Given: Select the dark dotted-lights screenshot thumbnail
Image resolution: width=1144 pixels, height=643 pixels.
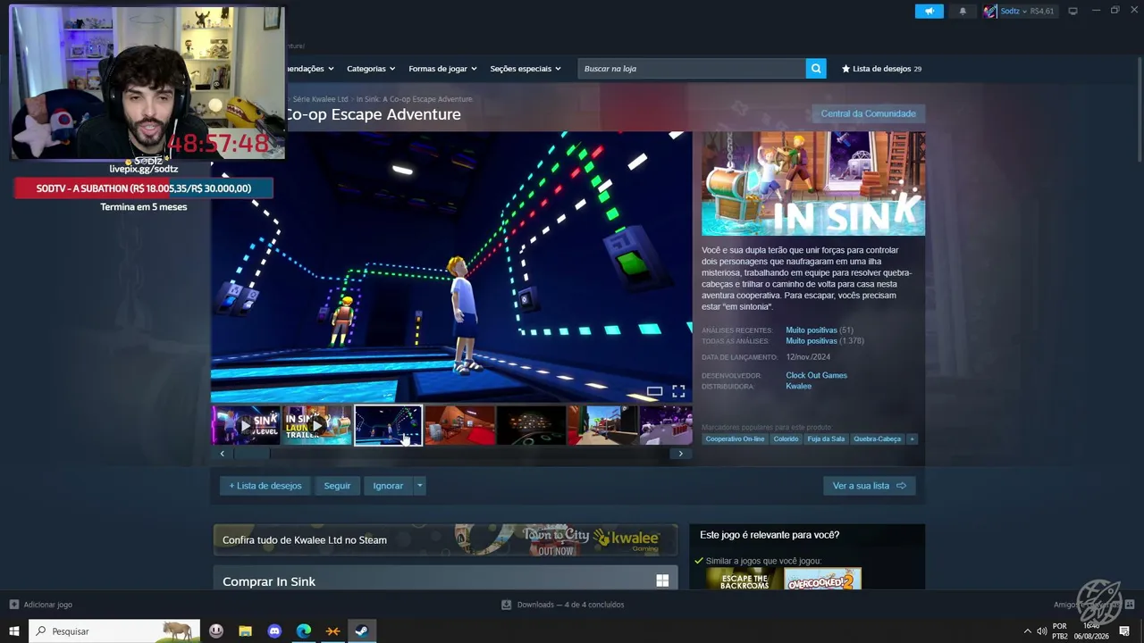Looking at the screenshot, I should tap(531, 425).
